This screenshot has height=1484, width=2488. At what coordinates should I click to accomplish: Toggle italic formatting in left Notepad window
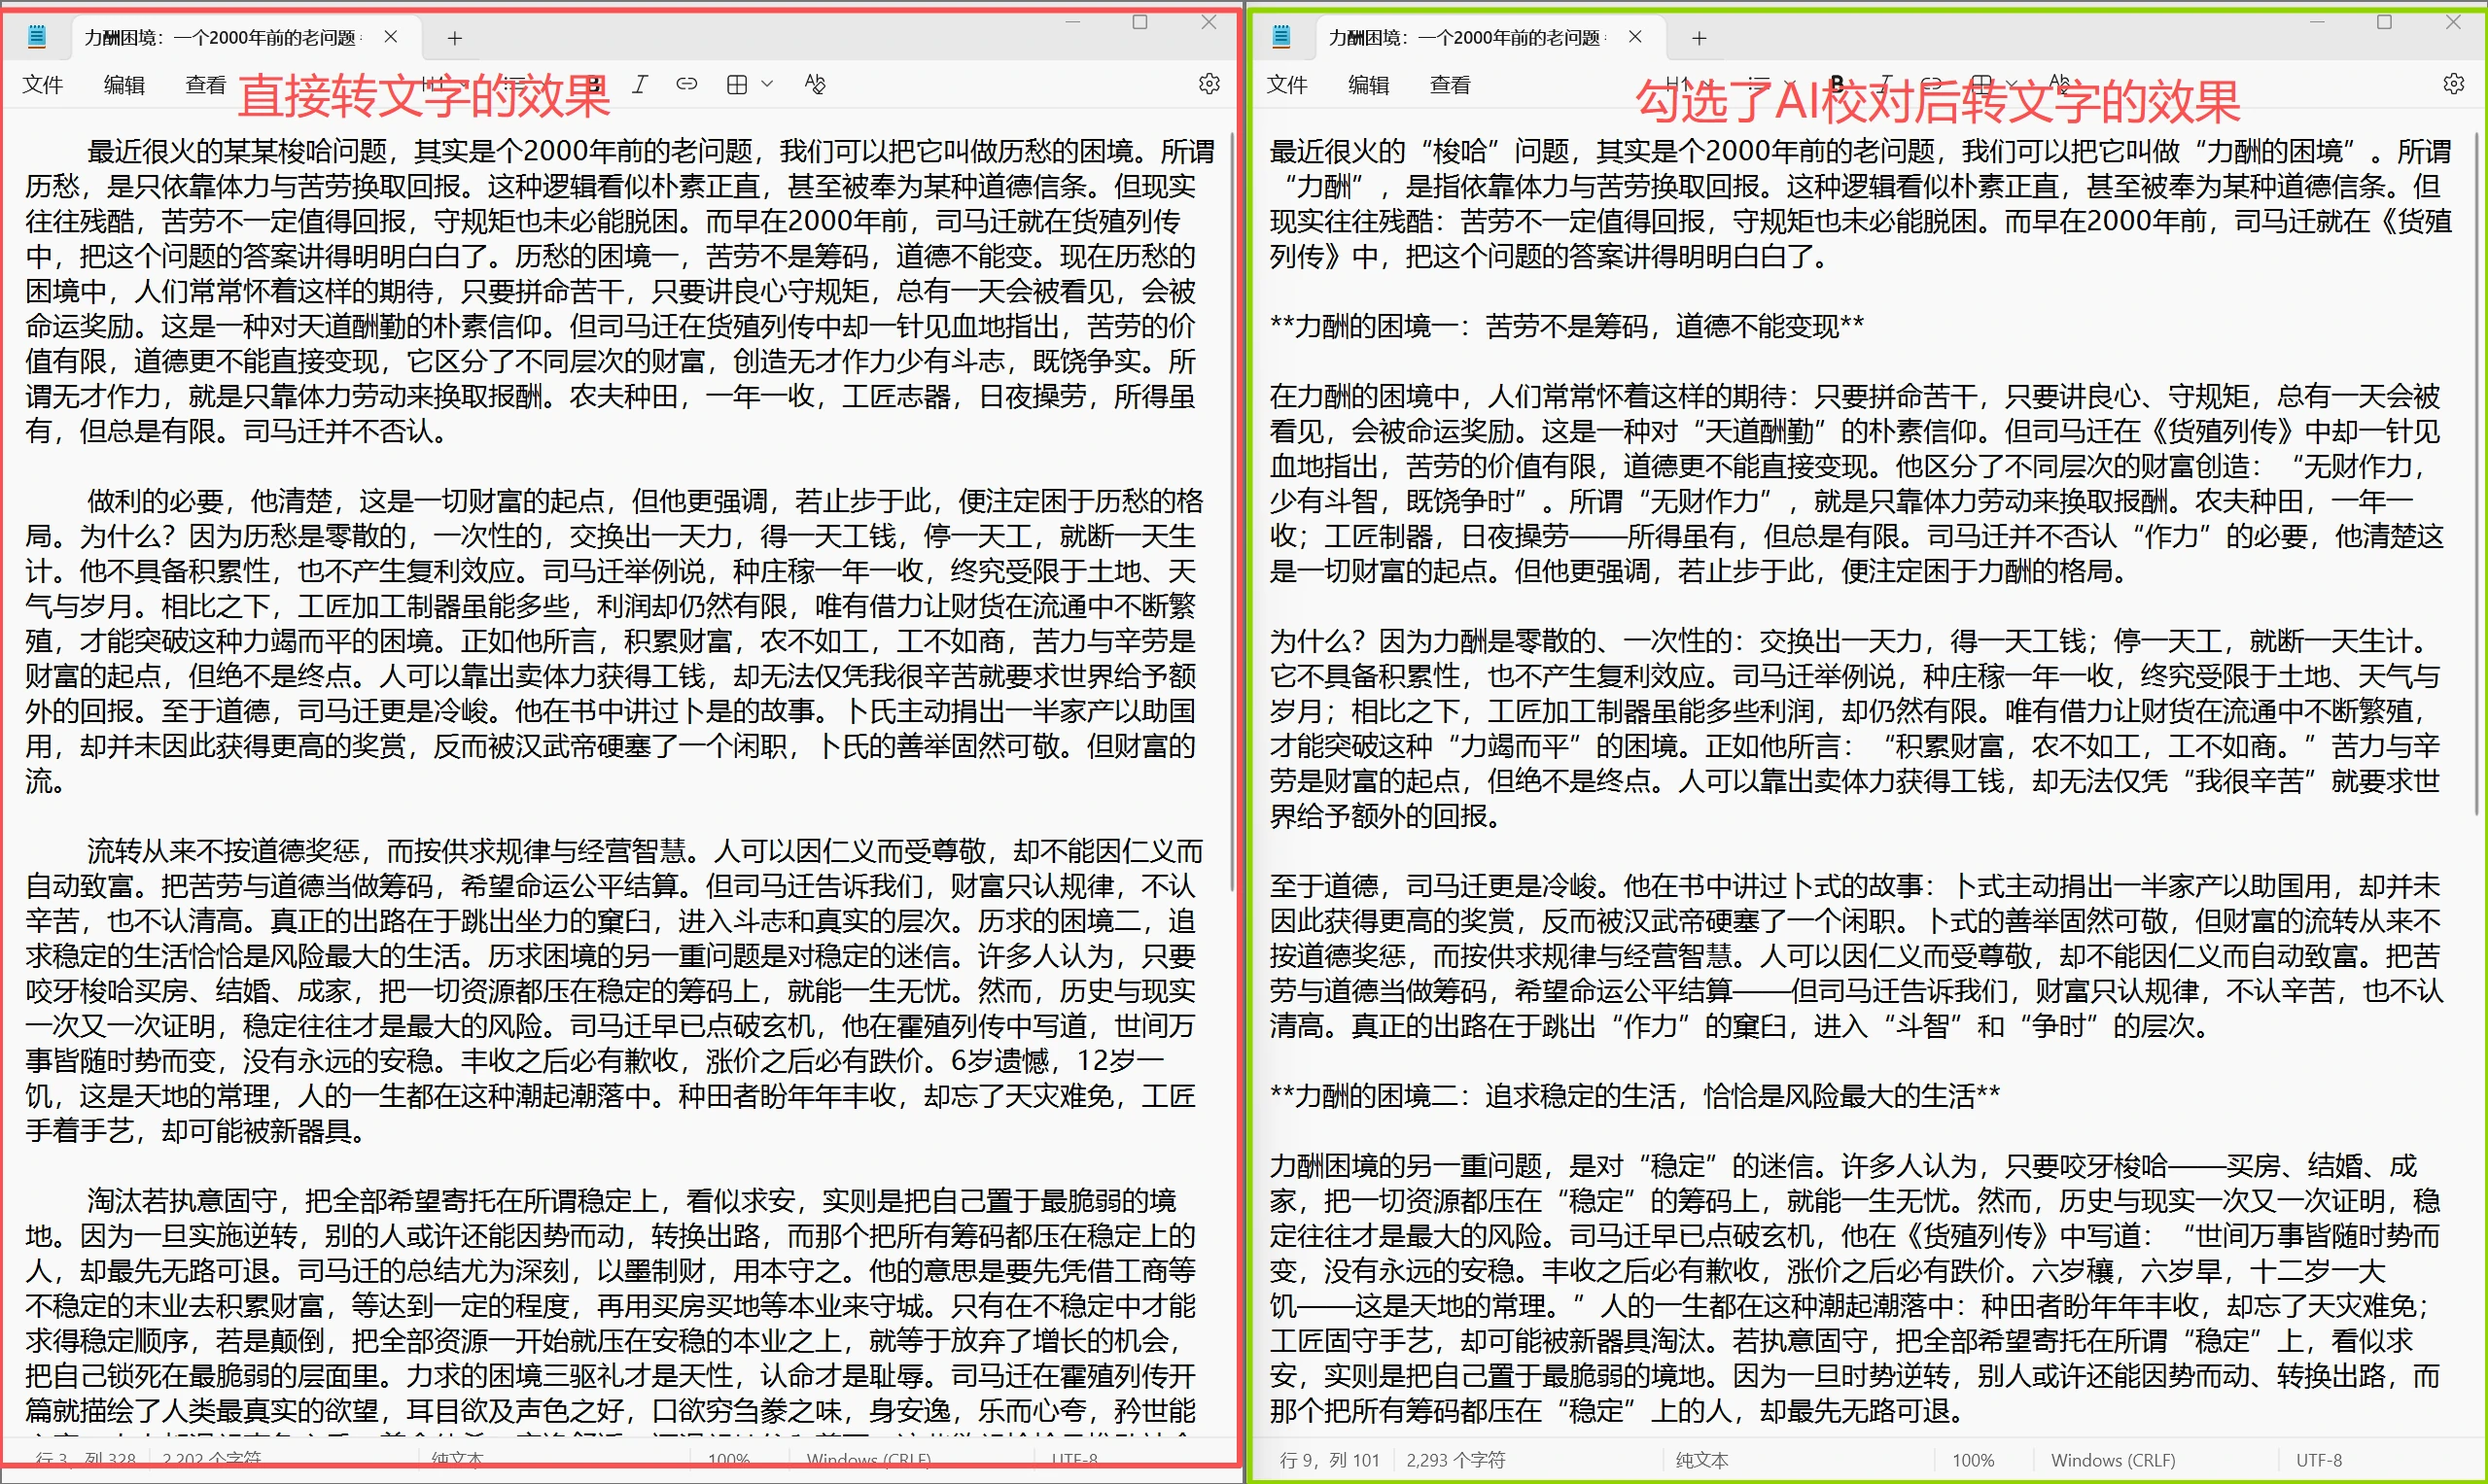641,85
